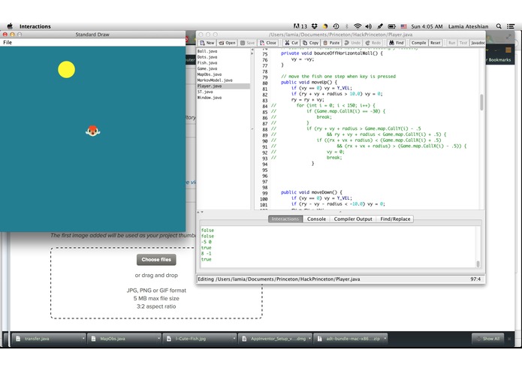The width and height of the screenshot is (522, 371).
Task: Click the Paste toolbar button
Action: pos(331,43)
